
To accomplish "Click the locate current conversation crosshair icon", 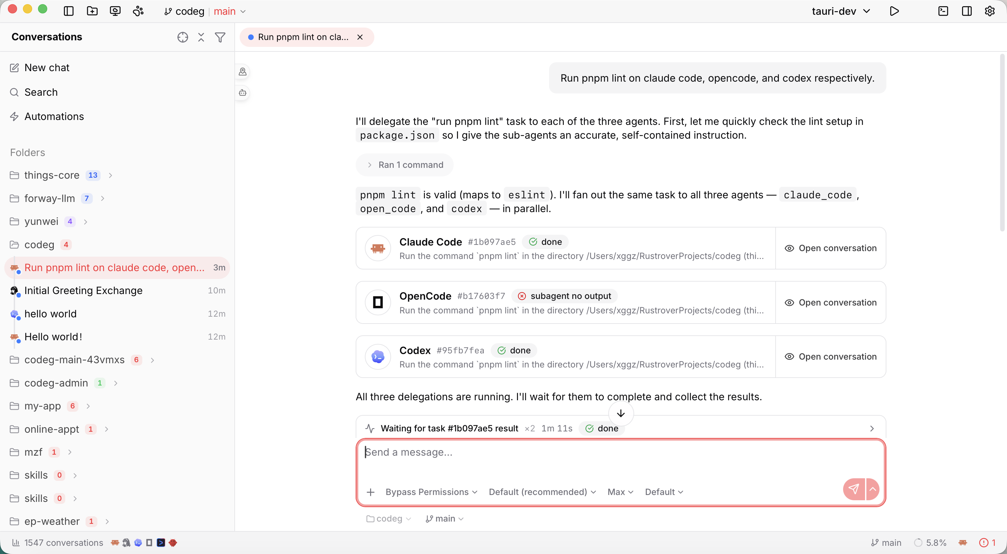I will pos(183,37).
